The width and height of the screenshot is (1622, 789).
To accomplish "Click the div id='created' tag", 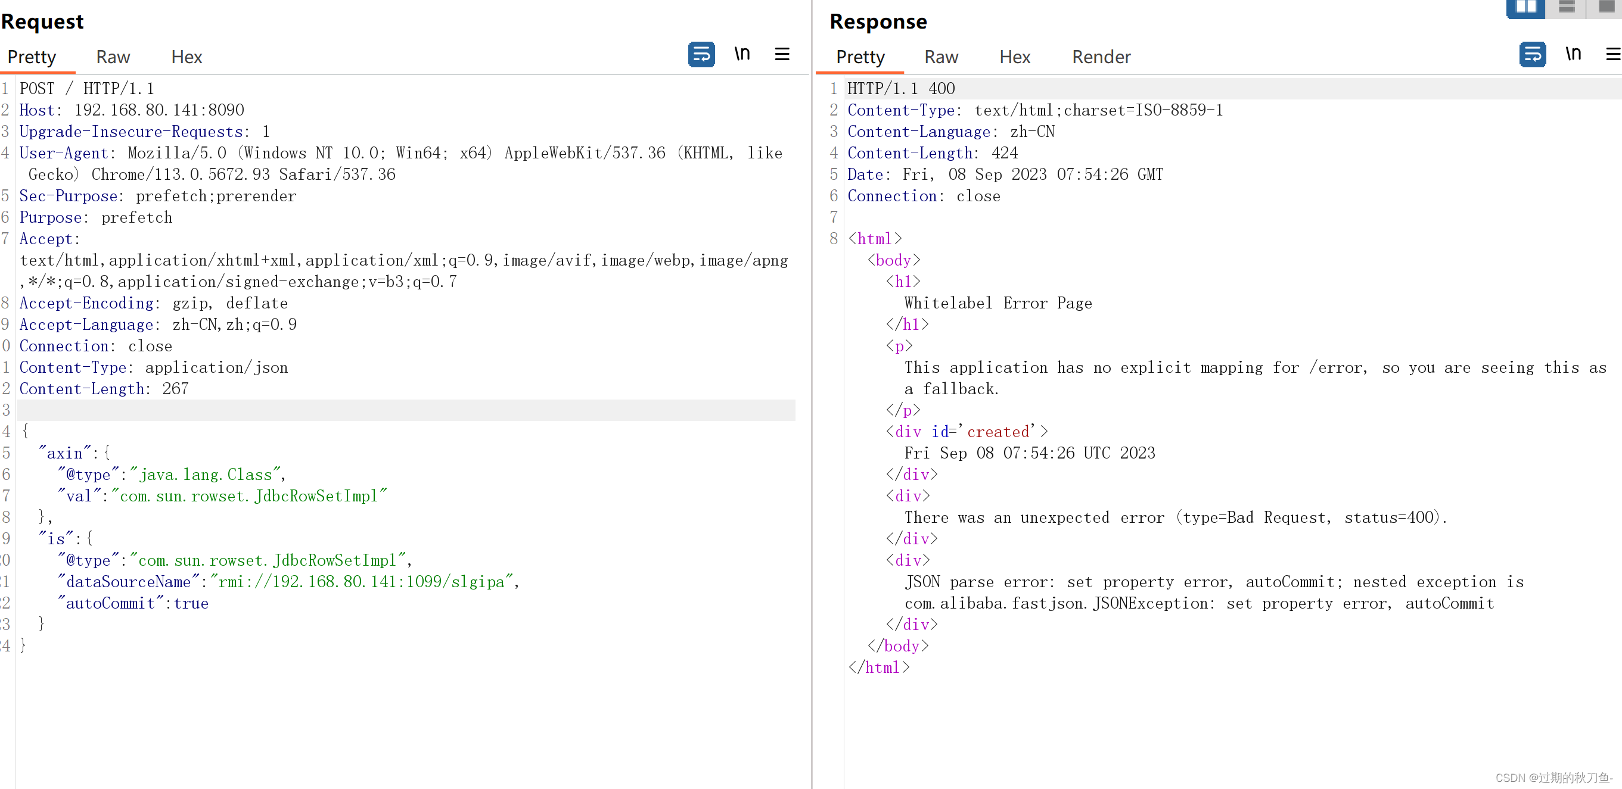I will tap(967, 432).
